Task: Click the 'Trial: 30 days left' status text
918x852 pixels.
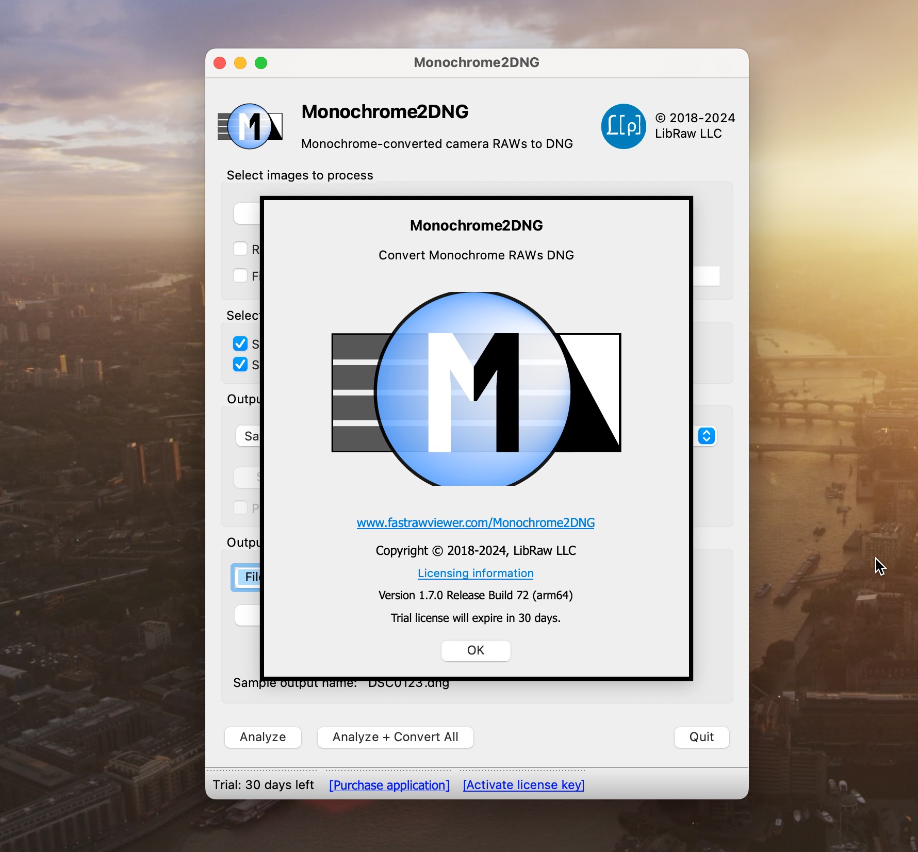Action: (263, 785)
